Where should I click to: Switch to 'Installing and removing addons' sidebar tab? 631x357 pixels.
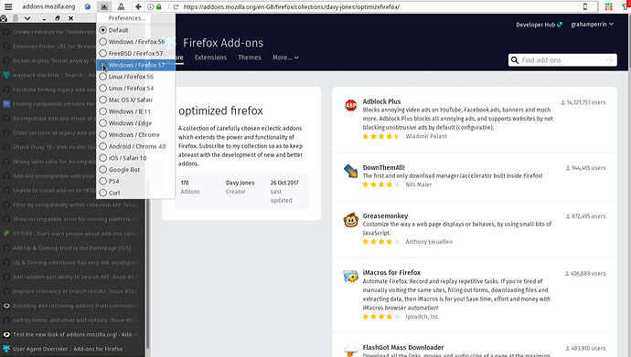(72, 306)
